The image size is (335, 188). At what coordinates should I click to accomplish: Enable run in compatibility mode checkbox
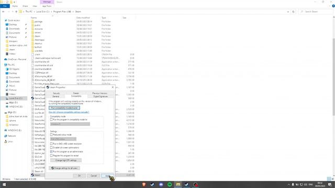[x=51, y=120]
